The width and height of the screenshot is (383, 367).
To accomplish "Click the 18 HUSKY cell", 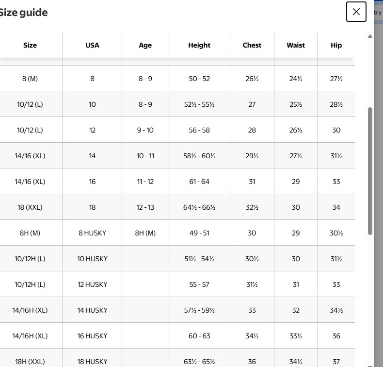I will (x=92, y=361).
